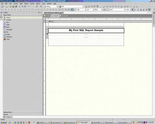The height and width of the screenshot is (124, 155).
Task: Click the Copy toolbar icon
Action: 22,7
